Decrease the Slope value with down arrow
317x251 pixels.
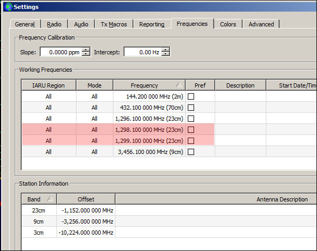[86, 54]
